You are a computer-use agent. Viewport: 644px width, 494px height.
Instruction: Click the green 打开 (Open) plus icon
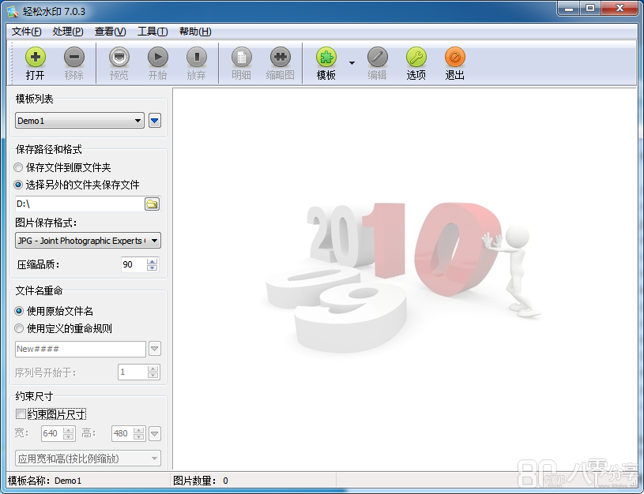pos(36,58)
